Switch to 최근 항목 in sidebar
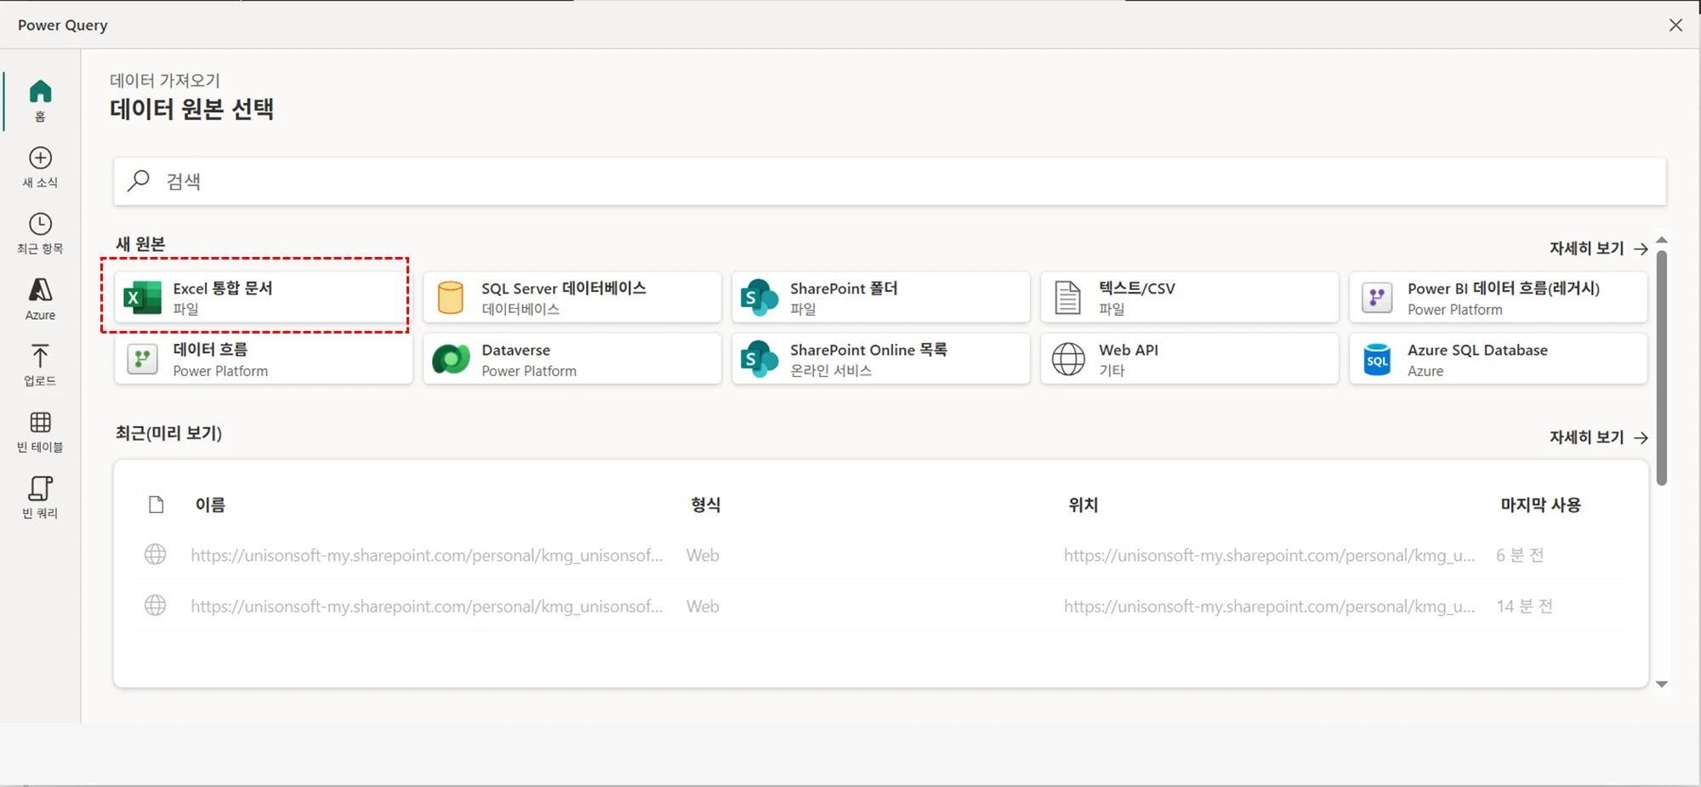This screenshot has height=787, width=1701. (40, 233)
